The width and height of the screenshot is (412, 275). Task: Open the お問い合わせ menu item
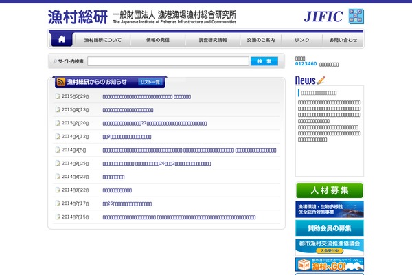pos(343,40)
